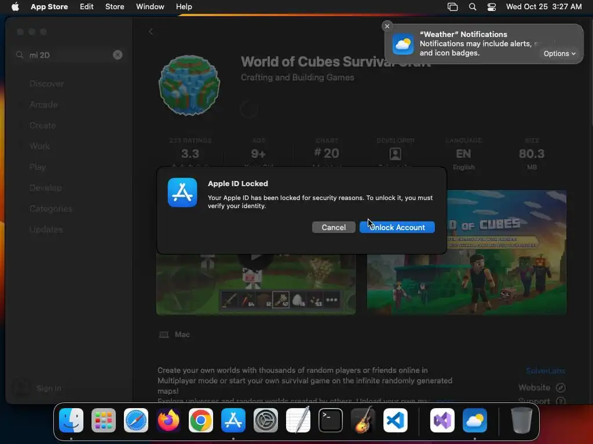Click the Weather icon in the notification banner
This screenshot has height=444, width=593.
[403, 44]
